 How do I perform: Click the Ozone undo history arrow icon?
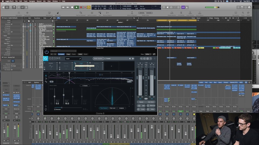[141, 59]
